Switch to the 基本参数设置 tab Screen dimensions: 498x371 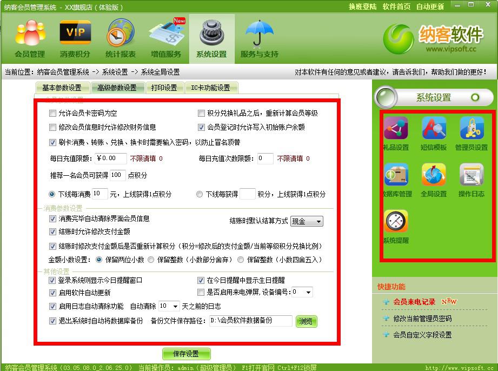tap(62, 88)
